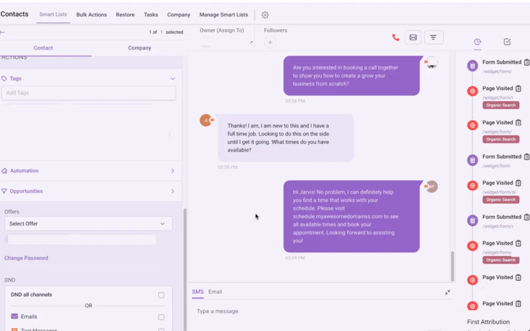530x331 pixels.
Task: Click first Organic Search badge
Action: [x=500, y=106]
